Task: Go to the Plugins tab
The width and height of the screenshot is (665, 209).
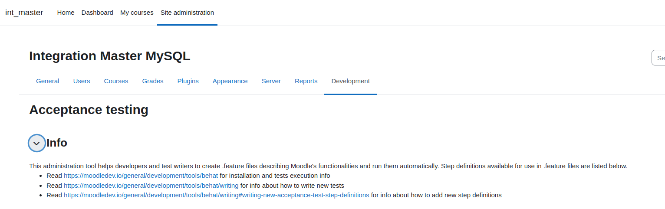Action: coord(188,81)
